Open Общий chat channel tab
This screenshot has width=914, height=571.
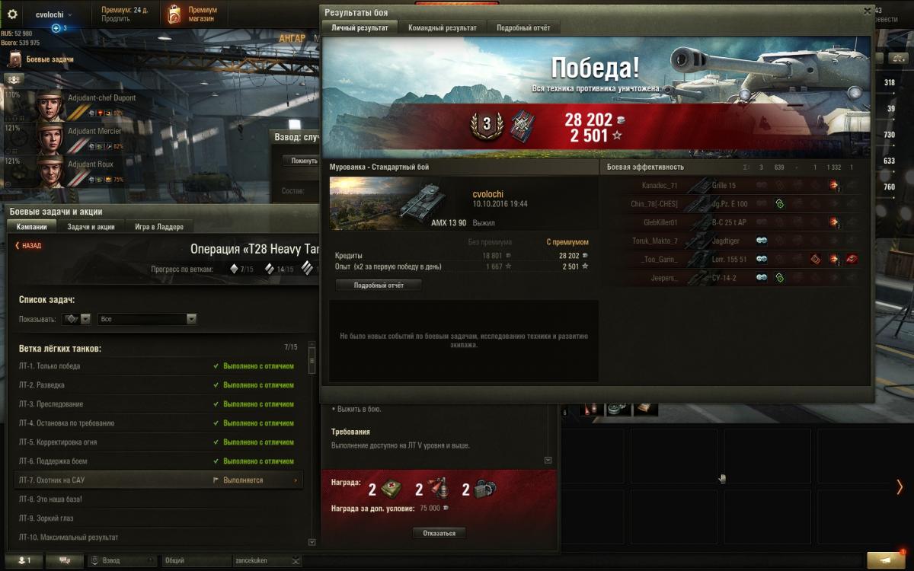pos(197,560)
